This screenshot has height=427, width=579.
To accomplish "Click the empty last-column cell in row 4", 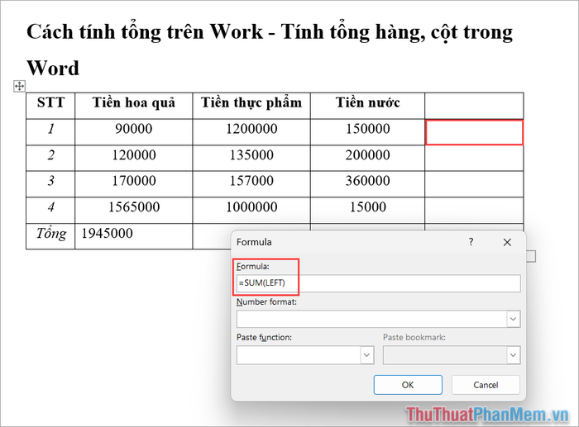I will tap(474, 210).
